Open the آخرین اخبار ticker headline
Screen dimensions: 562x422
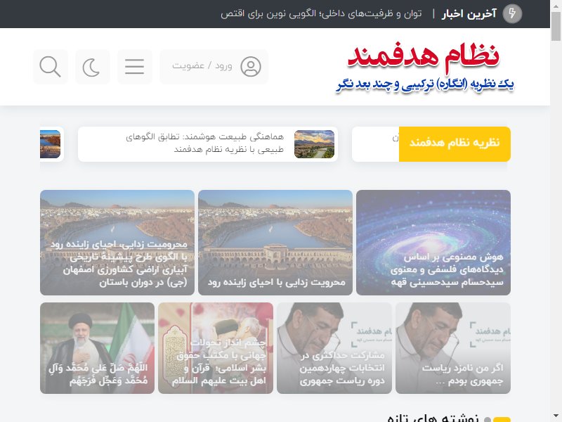pyautogui.click(x=321, y=14)
